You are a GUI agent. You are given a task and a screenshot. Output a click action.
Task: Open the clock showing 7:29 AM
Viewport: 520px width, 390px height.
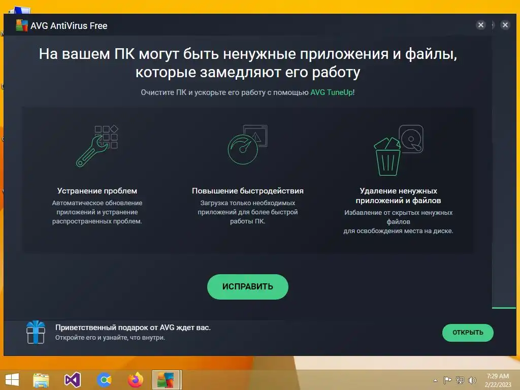[x=498, y=380]
